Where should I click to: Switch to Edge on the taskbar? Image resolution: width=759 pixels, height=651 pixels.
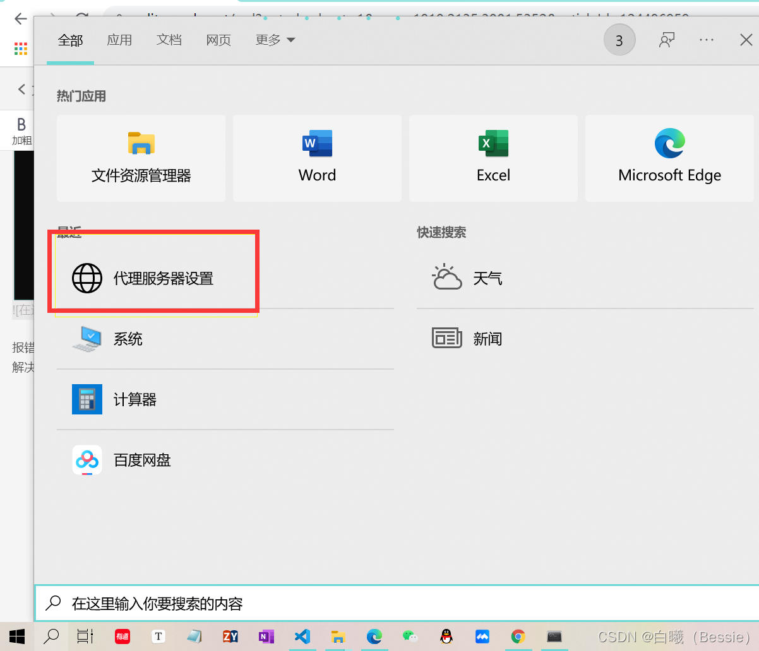click(374, 636)
